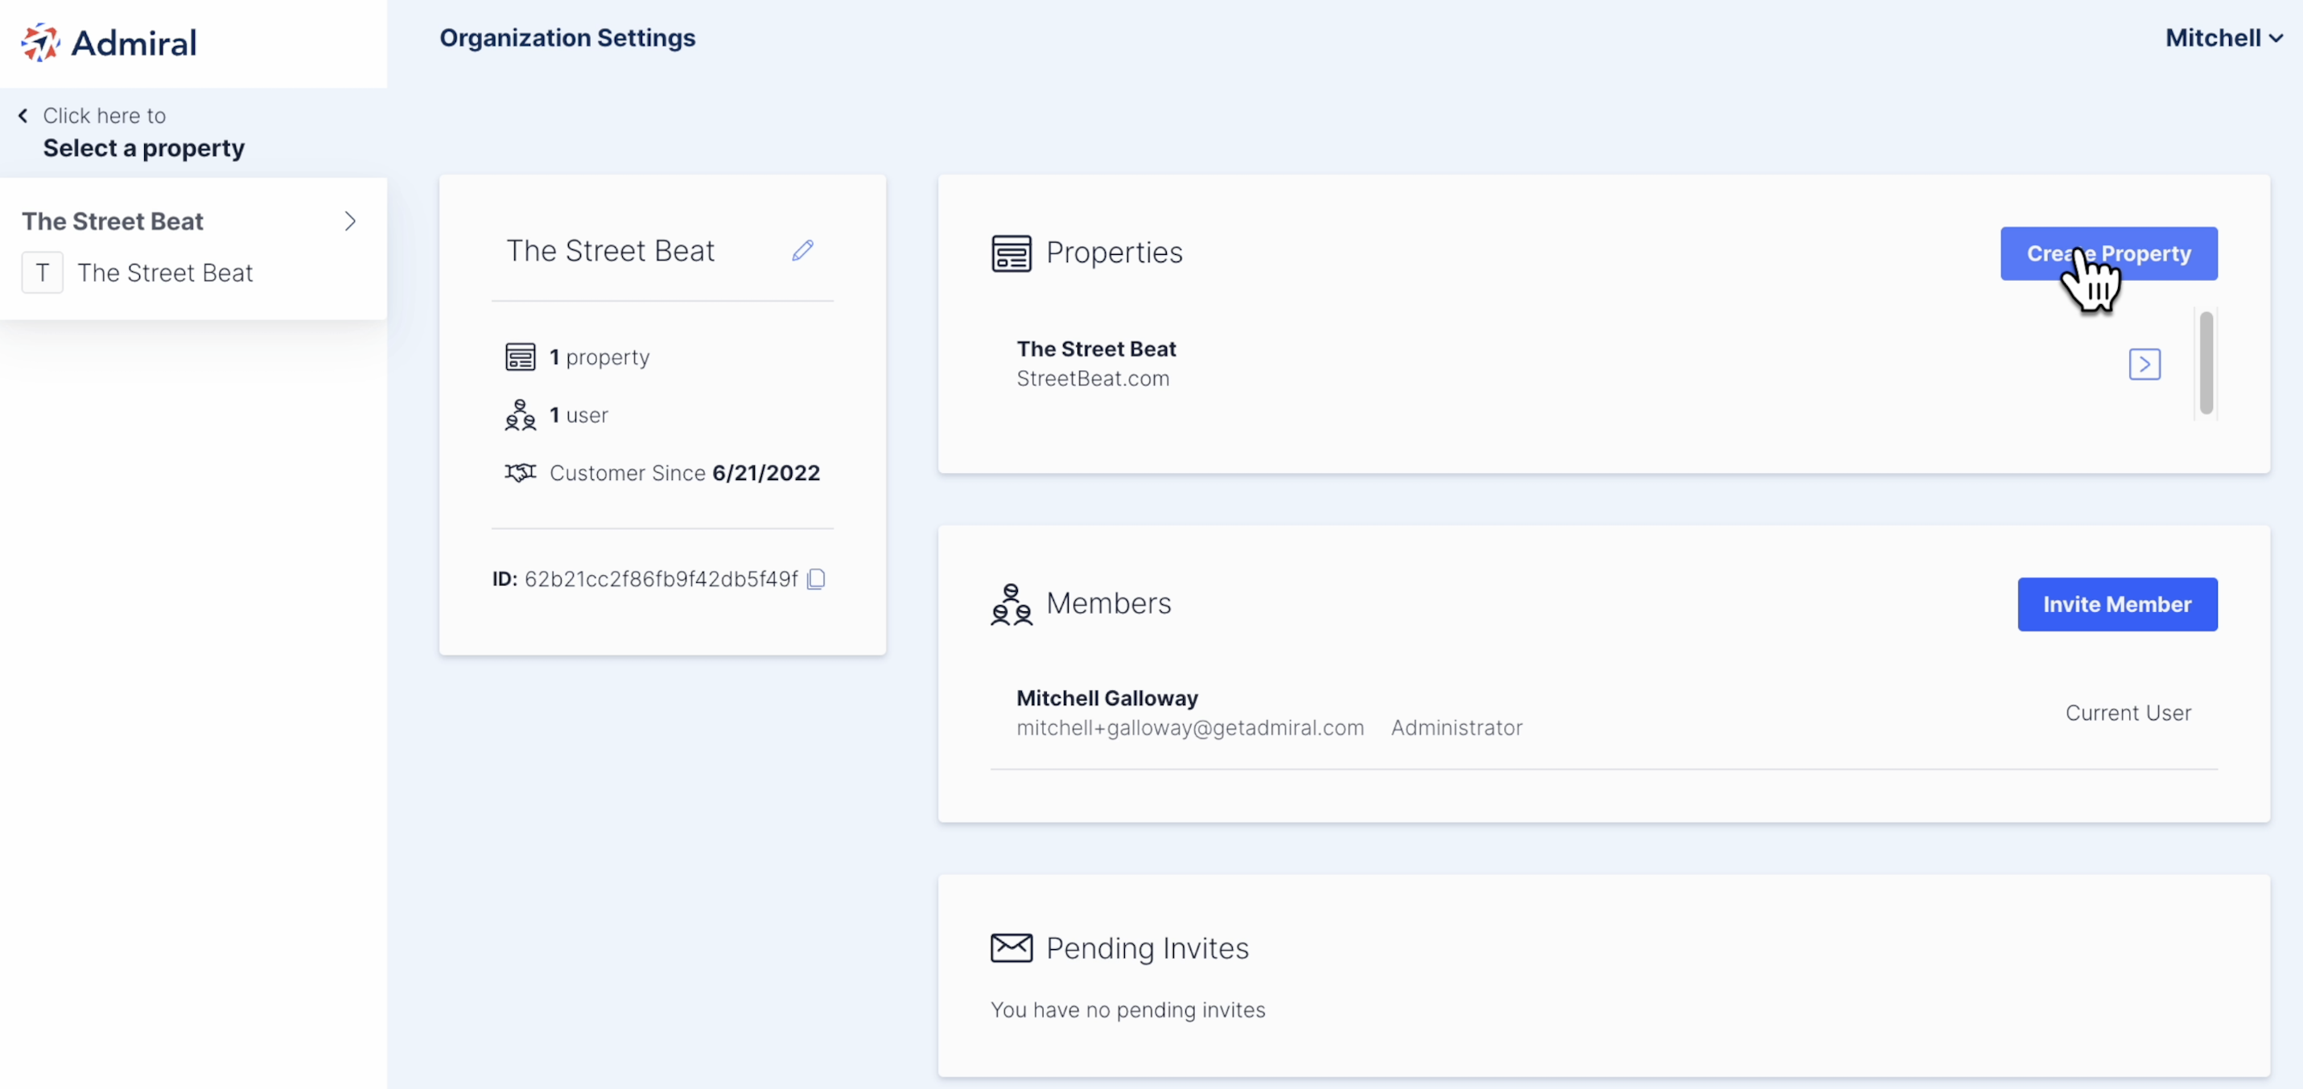Edit organization name with pencil icon

(x=802, y=250)
